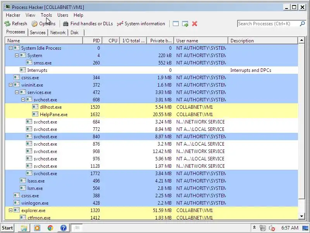Viewport: 310px width, 233px height.
Task: Collapse the explorer.exe tree node
Action: [x=11, y=210]
